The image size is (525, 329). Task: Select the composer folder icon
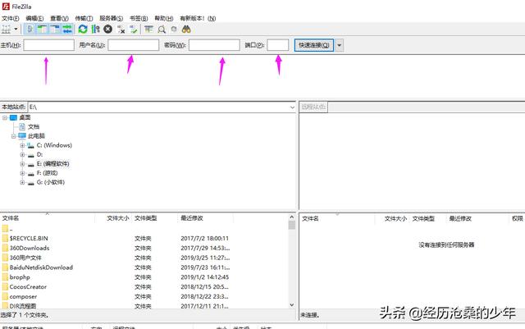(5, 297)
